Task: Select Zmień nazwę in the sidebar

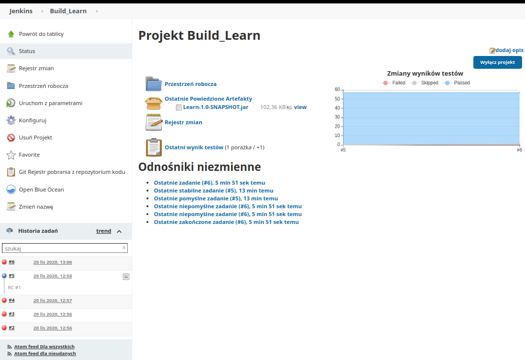Action: pyautogui.click(x=36, y=207)
